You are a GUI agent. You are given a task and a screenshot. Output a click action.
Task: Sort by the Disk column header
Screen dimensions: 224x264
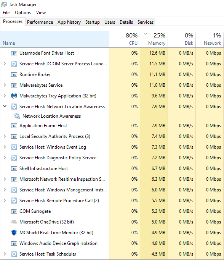(x=182, y=39)
